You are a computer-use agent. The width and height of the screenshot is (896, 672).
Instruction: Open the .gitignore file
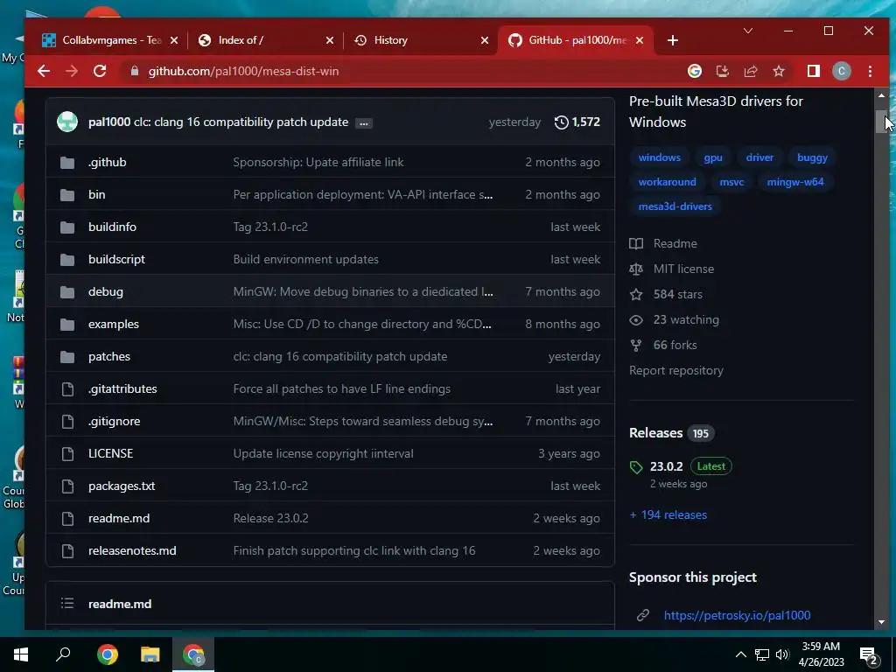click(115, 421)
